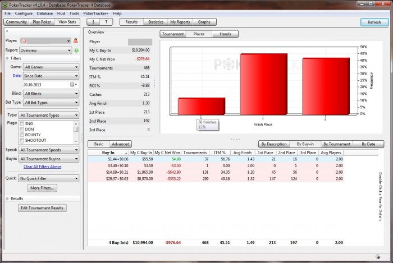Select the $29.37+$0.63 buy-in row

point(216,179)
